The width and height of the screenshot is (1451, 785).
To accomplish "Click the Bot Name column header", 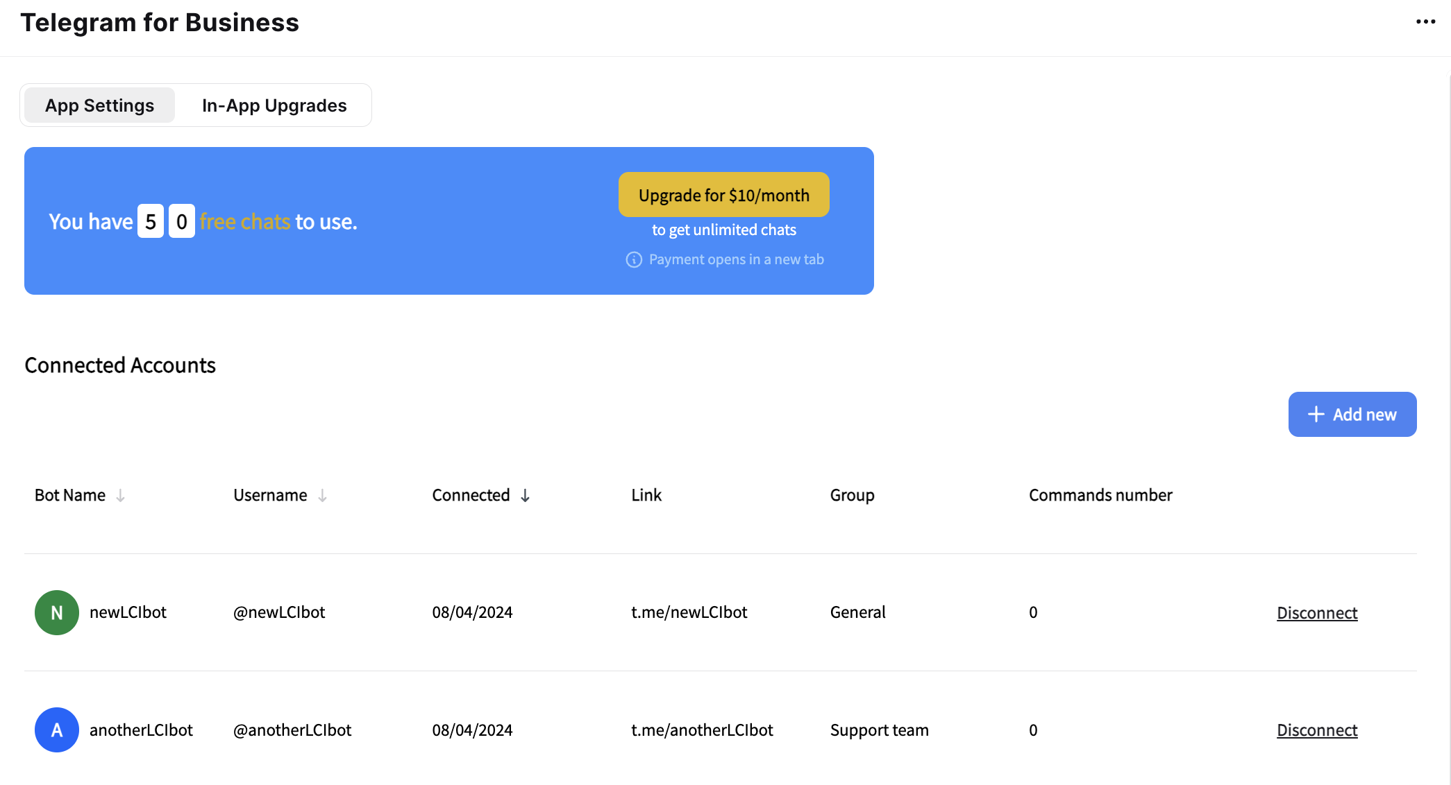I will (70, 495).
